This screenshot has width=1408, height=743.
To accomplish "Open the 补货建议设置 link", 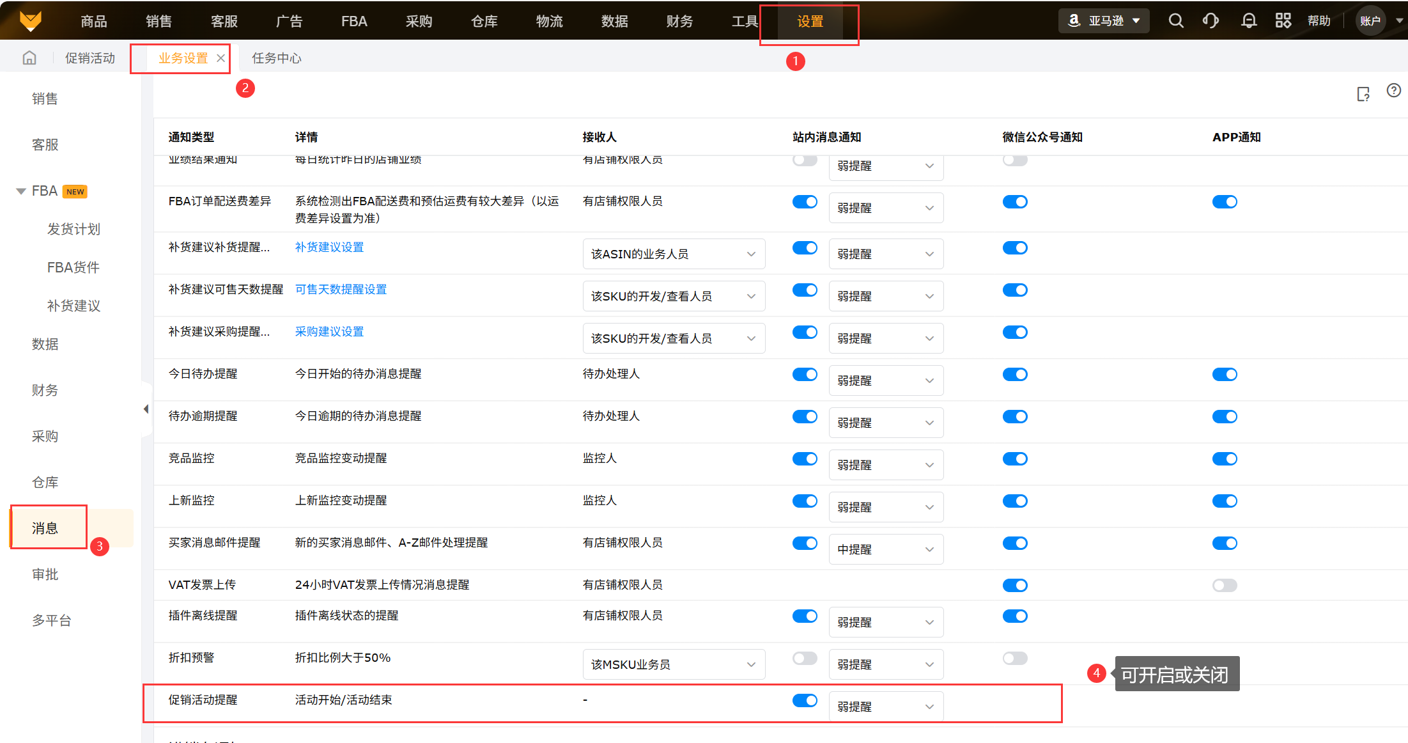I will pos(329,247).
